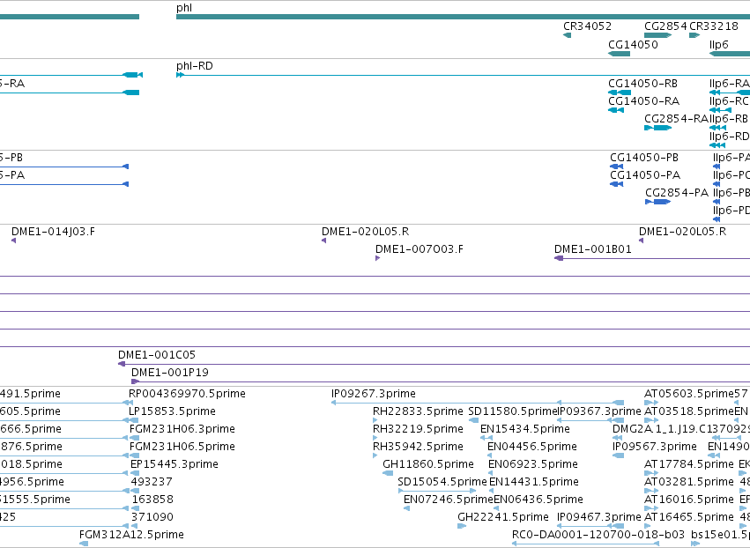
Task: Select the DME1-007O03.F marker arrow
Action: pos(378,258)
